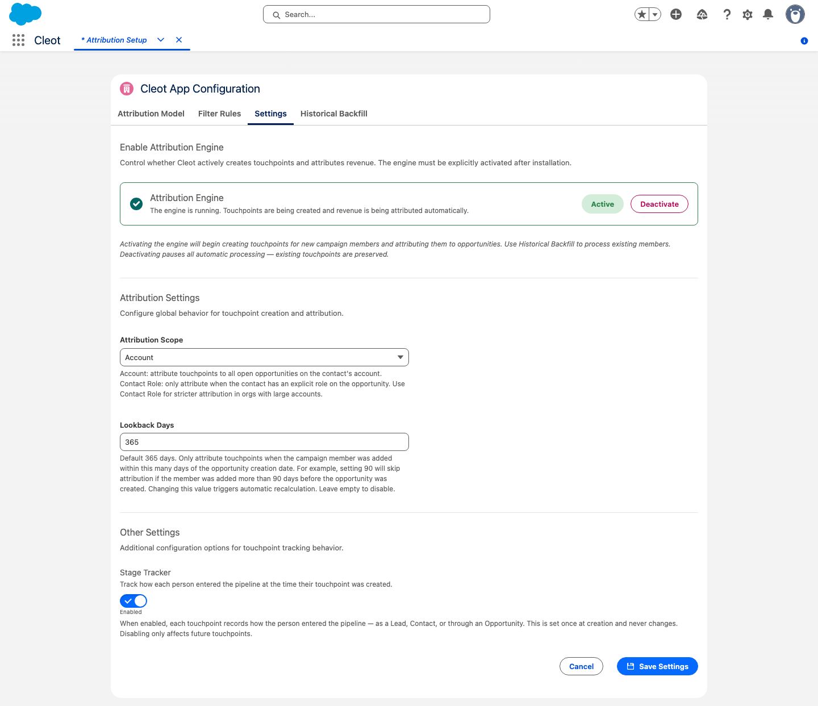Switch to the Filter Rules tab
818x706 pixels.
[219, 114]
